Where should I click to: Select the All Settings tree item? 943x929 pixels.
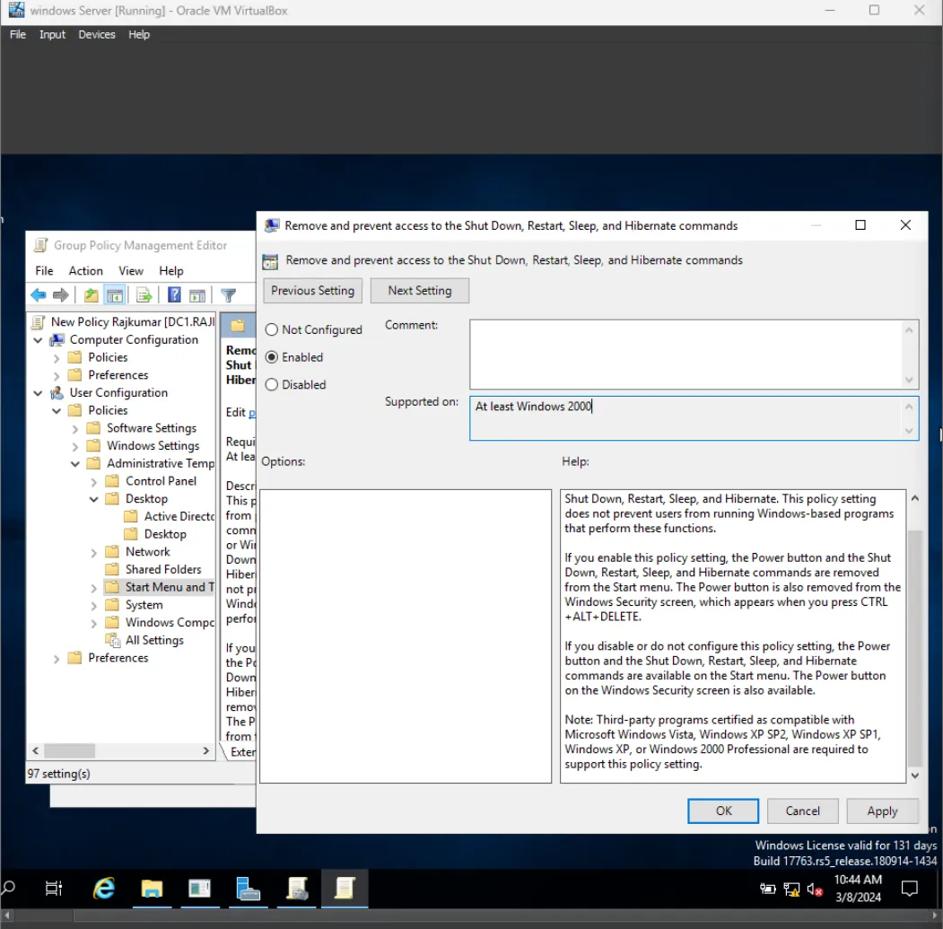tap(154, 640)
